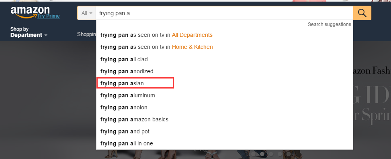Image resolution: width=391 pixels, height=159 pixels.
Task: Select 'frying pan amazon basics' suggestion
Action: (224, 119)
